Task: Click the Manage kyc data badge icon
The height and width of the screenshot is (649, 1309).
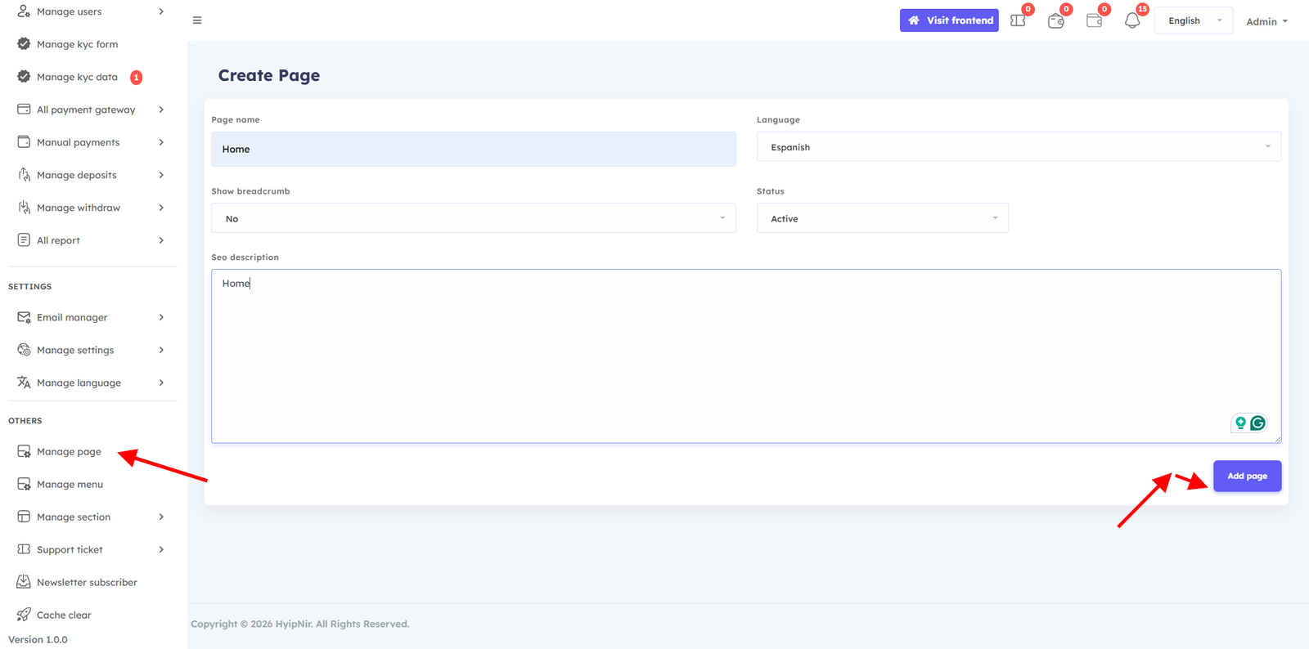Action: point(24,77)
